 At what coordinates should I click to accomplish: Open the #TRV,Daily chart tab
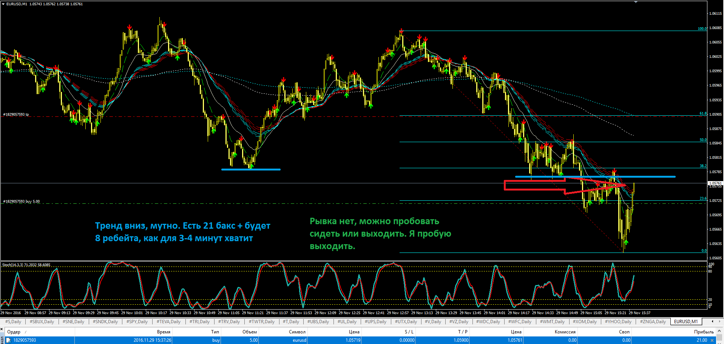point(229,322)
